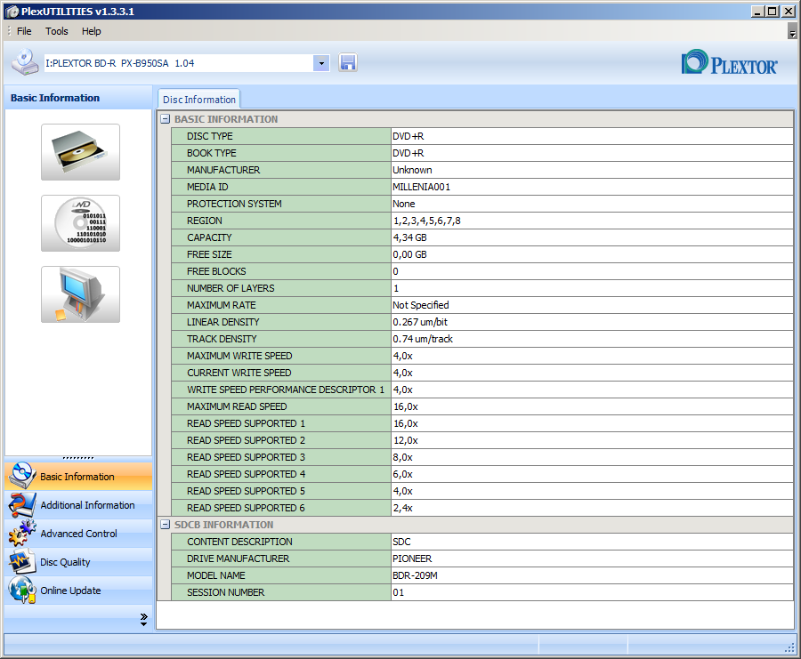Click the window resize grip in status bar
The height and width of the screenshot is (659, 801).
(790, 647)
